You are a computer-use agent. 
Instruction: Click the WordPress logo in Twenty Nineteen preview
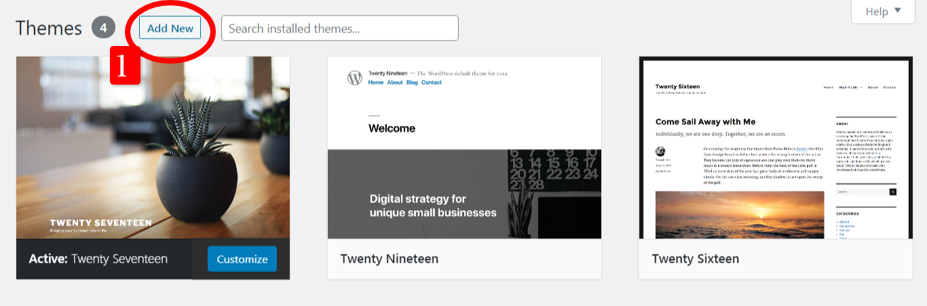[x=355, y=78]
